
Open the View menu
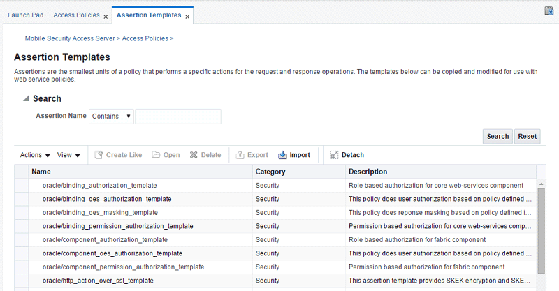point(68,155)
